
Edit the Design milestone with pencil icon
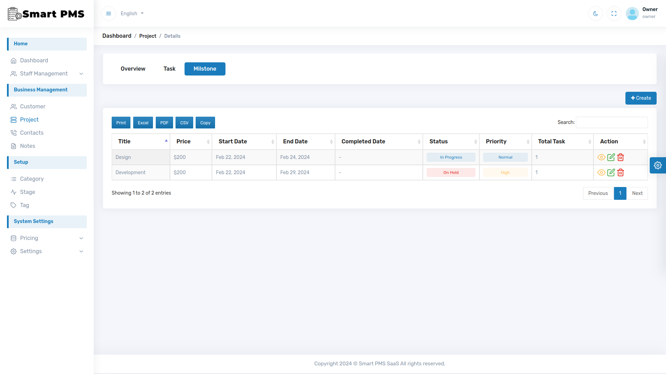click(611, 157)
